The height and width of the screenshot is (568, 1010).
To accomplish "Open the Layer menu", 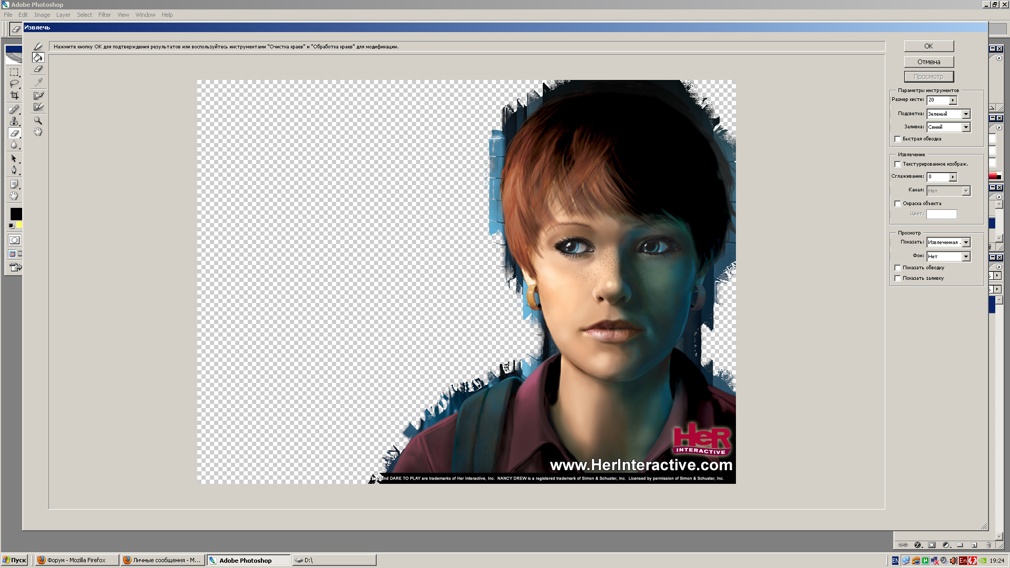I will (x=63, y=15).
